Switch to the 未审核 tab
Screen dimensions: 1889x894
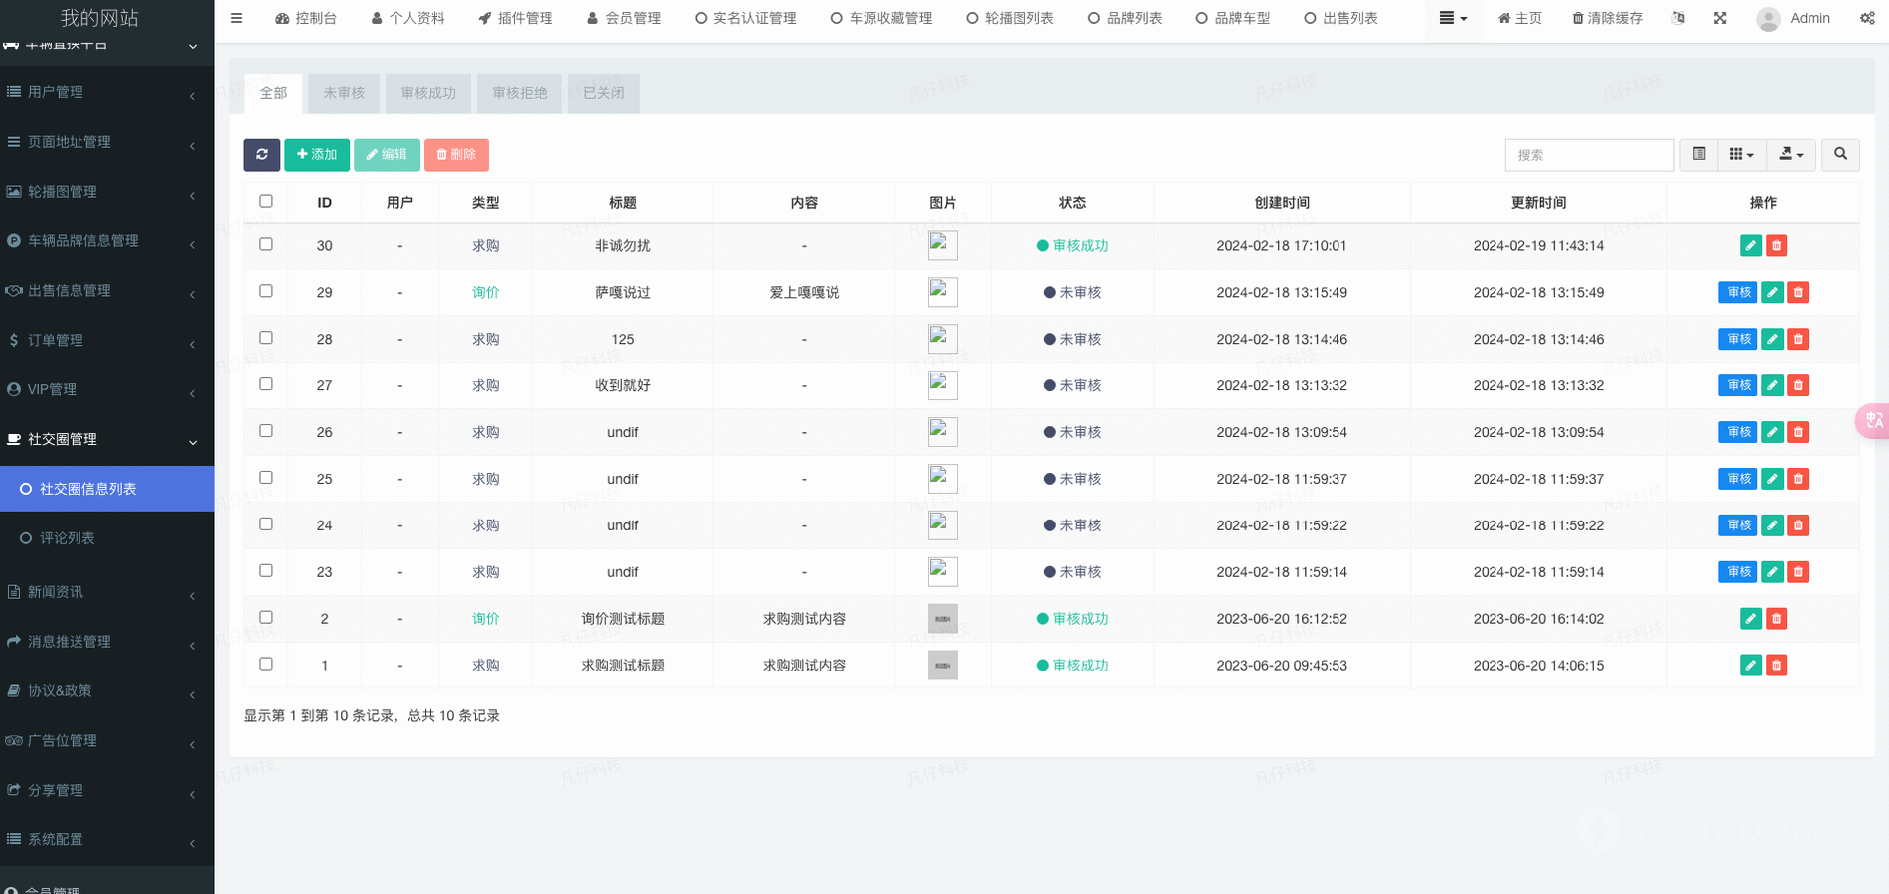pyautogui.click(x=344, y=93)
